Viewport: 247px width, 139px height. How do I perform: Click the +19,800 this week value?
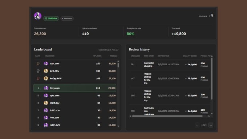[179, 34]
